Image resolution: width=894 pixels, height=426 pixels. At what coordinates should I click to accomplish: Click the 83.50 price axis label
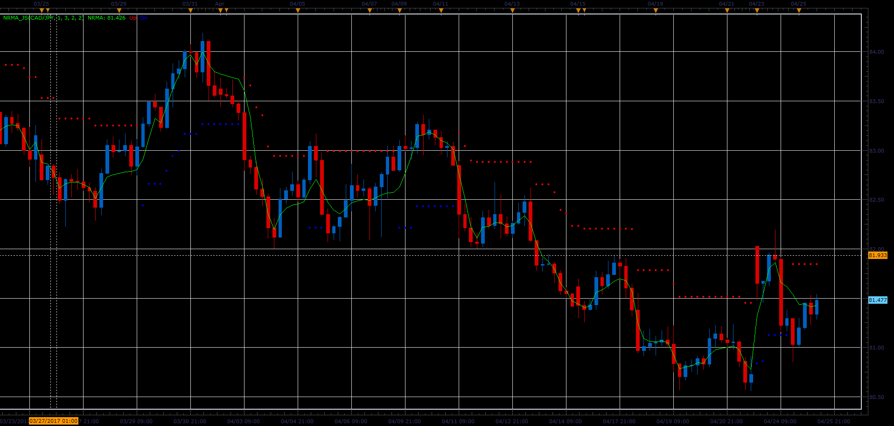[x=876, y=101]
